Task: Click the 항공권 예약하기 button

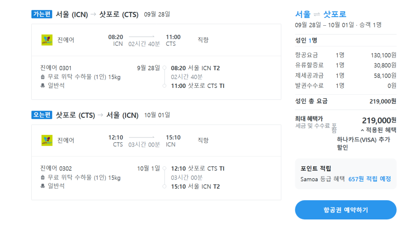Action: pos(345,210)
